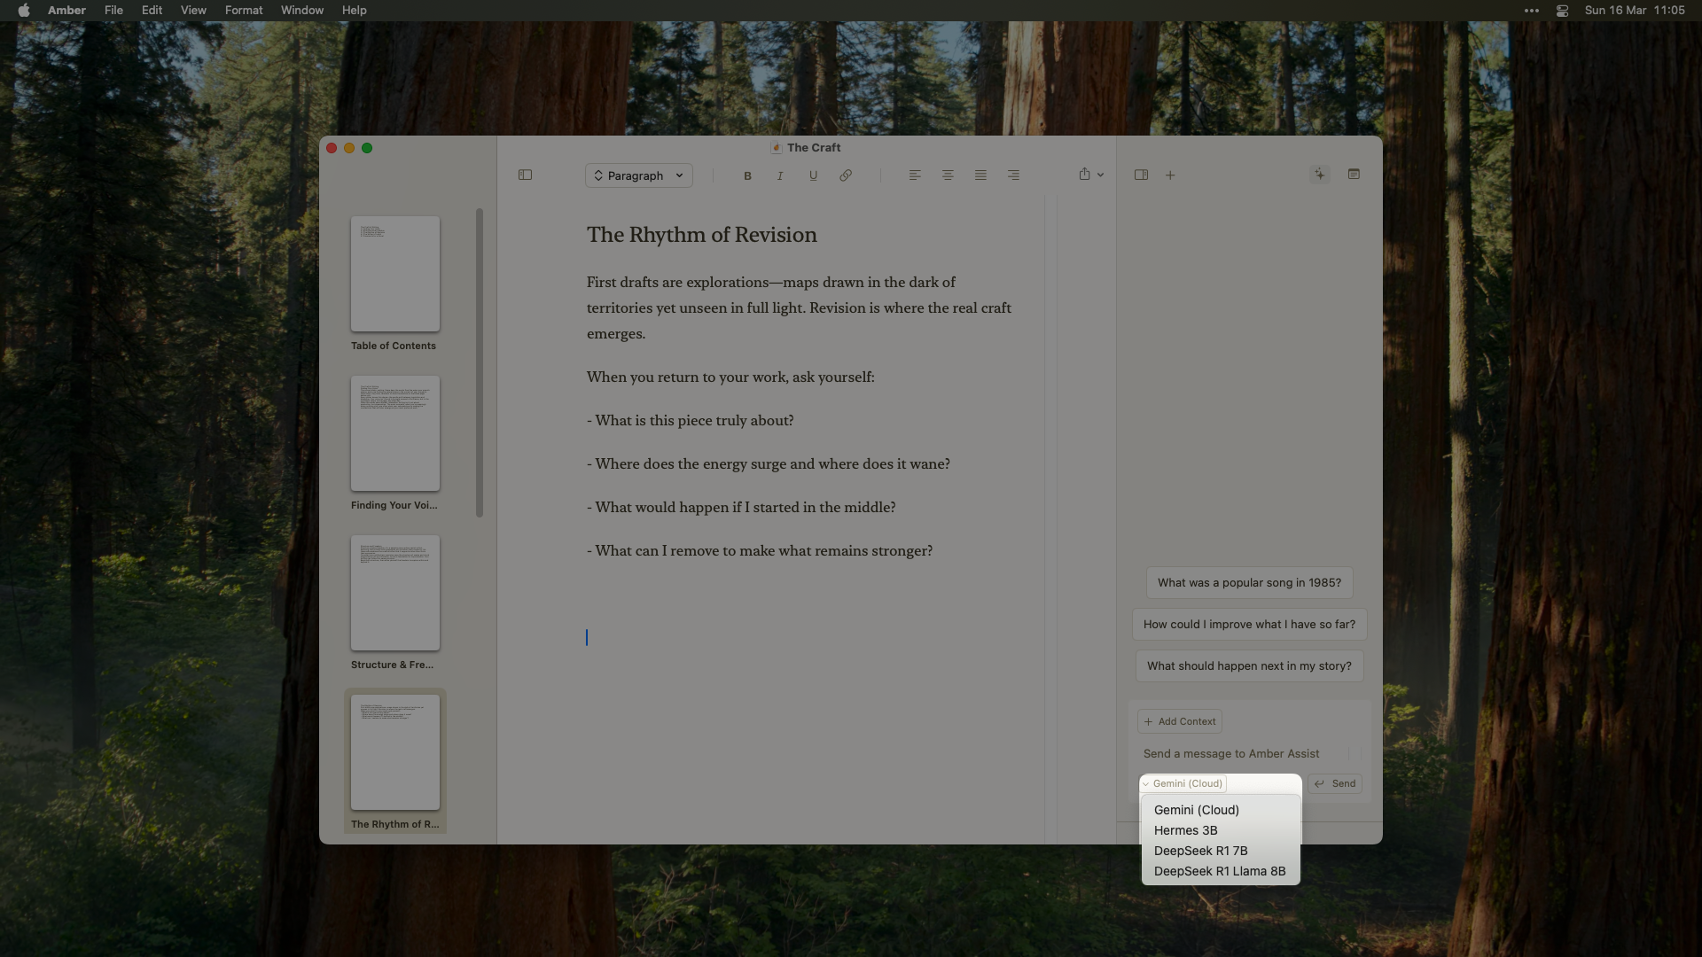The height and width of the screenshot is (957, 1702).
Task: Click the Add Context button
Action: pyautogui.click(x=1179, y=720)
